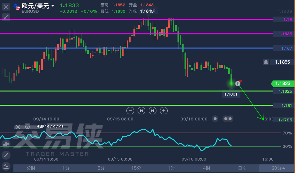The height and width of the screenshot is (173, 295).
Task: Open the indicators line icon
Action: click(x=6, y=166)
